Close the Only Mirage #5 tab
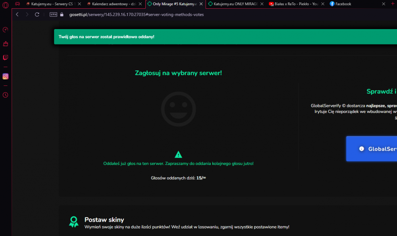397x236 pixels. pyautogui.click(x=201, y=4)
